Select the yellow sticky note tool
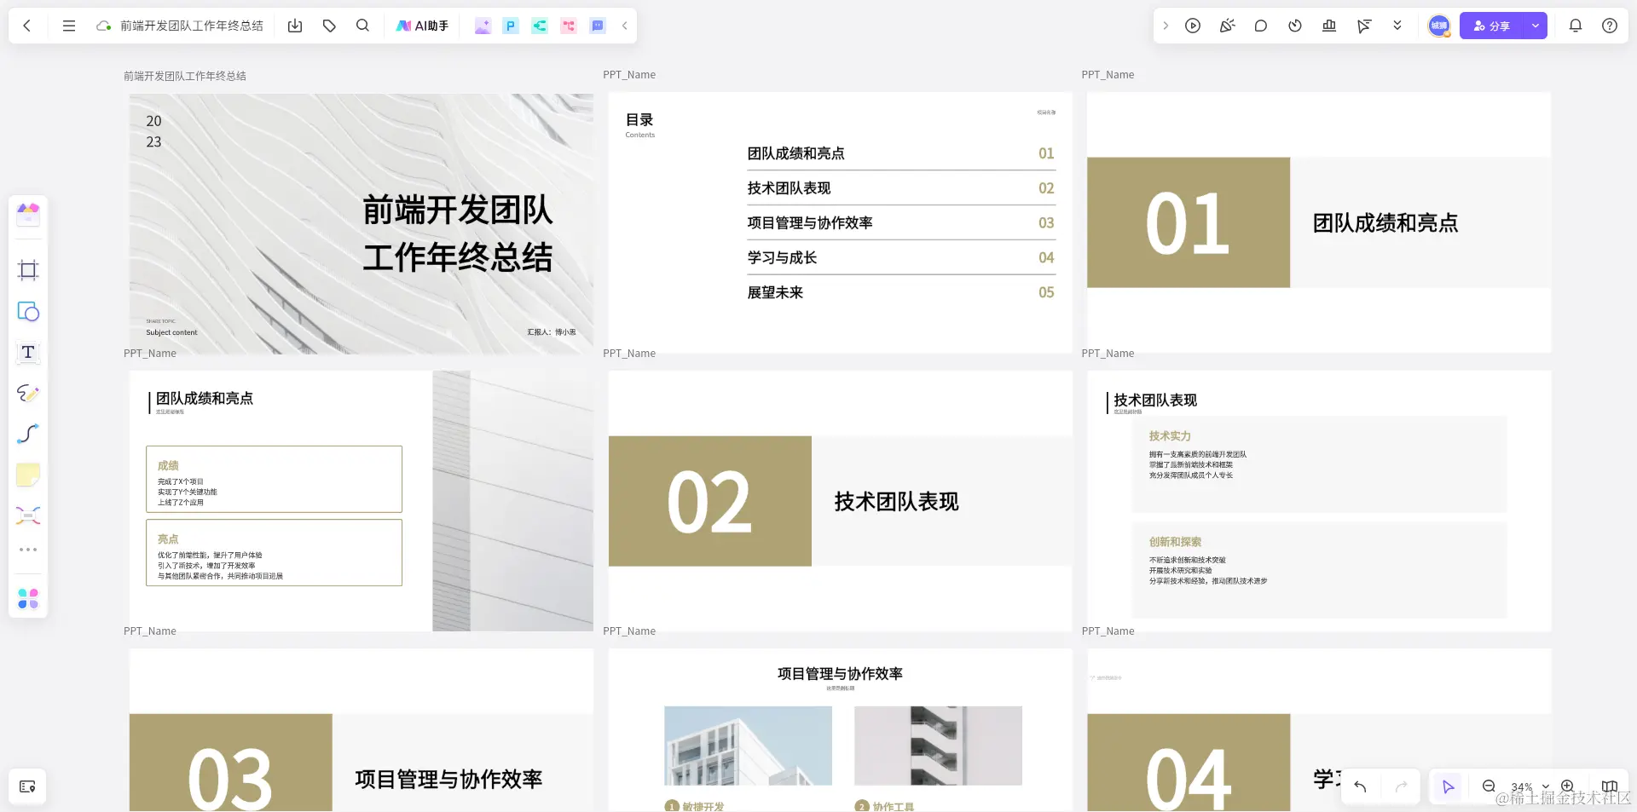 pos(28,475)
